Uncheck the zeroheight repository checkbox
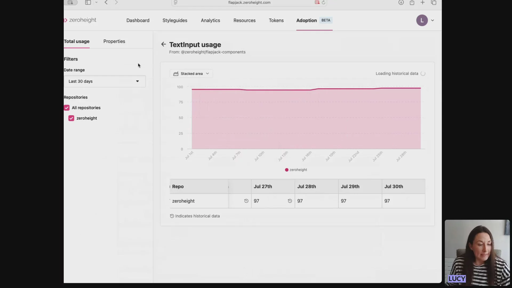The width and height of the screenshot is (512, 288). pyautogui.click(x=71, y=118)
